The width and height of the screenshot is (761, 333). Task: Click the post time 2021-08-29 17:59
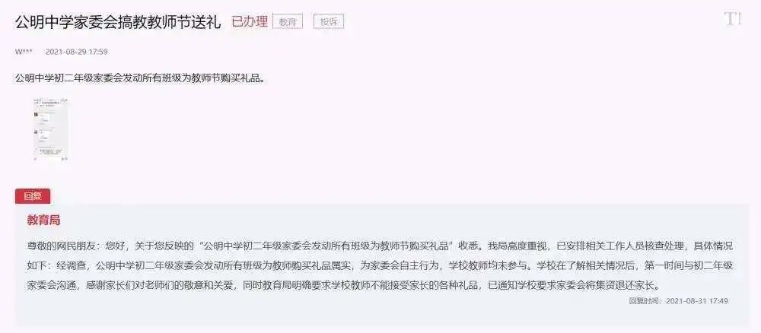76,52
